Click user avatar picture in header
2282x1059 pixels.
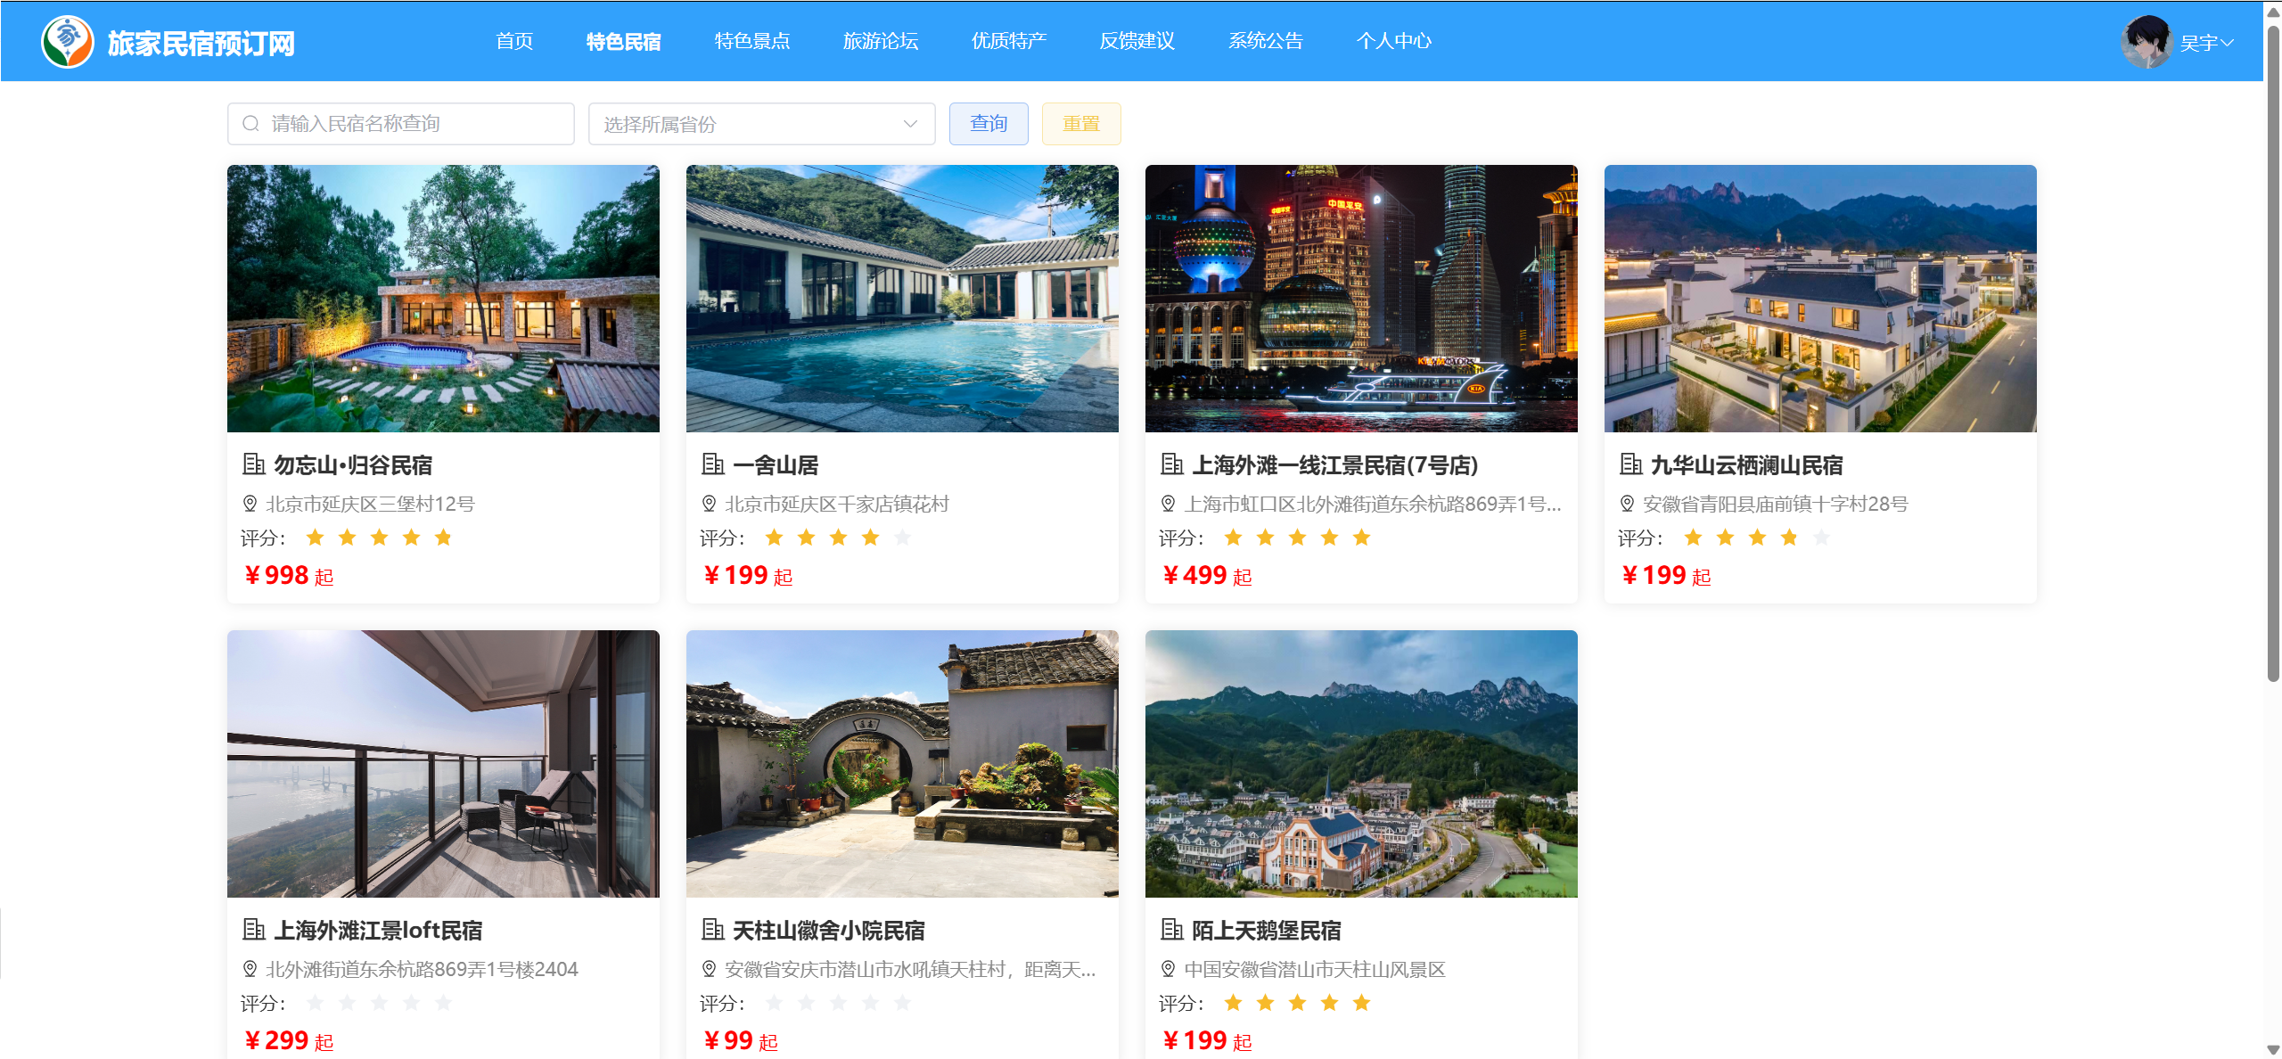[x=2147, y=42]
